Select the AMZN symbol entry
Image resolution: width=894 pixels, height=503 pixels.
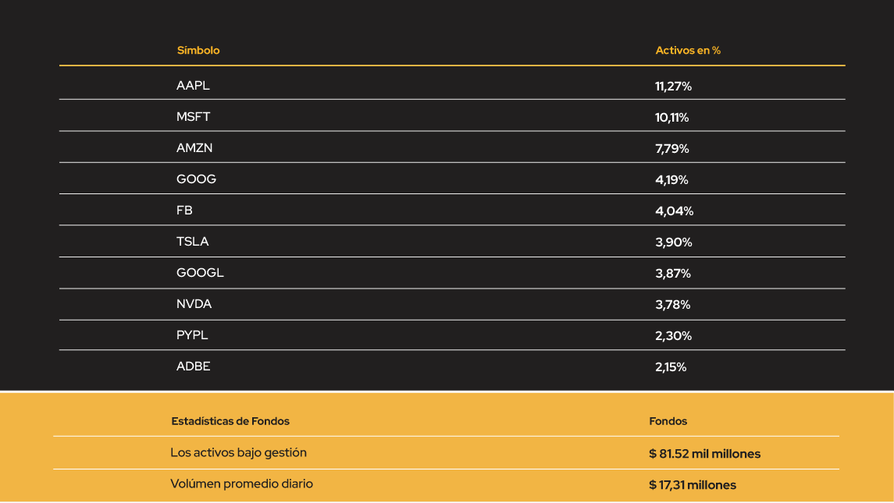pos(194,148)
